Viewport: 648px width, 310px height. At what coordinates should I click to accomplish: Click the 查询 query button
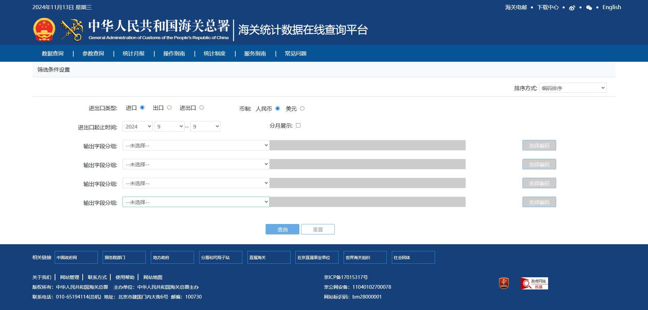[282, 229]
